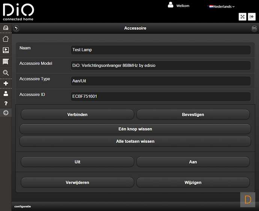Open the user profile sidebar icon
Screen dimensions: 259x211
tap(6, 93)
